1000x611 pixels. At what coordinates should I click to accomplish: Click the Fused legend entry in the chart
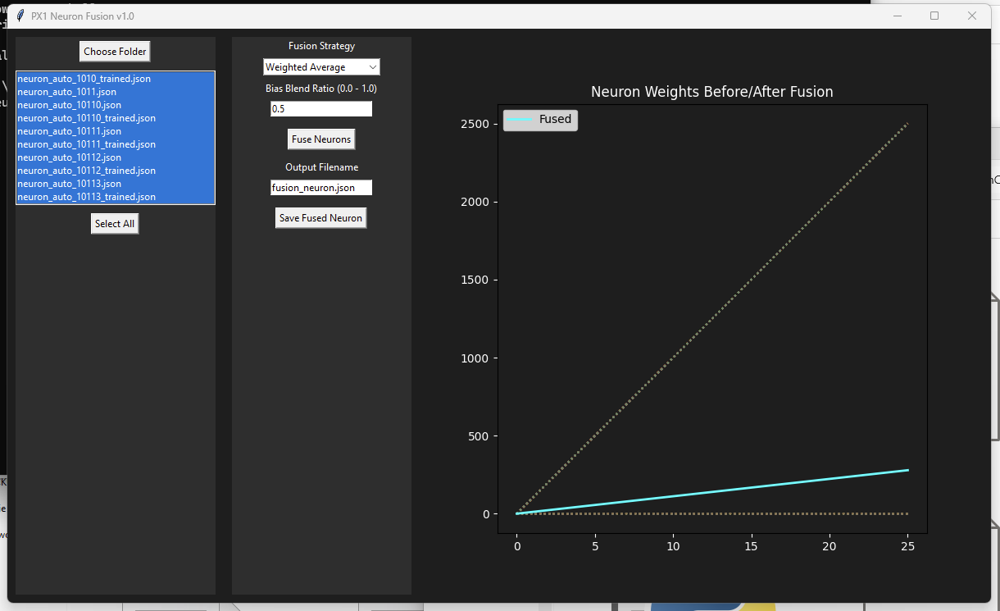(x=540, y=119)
